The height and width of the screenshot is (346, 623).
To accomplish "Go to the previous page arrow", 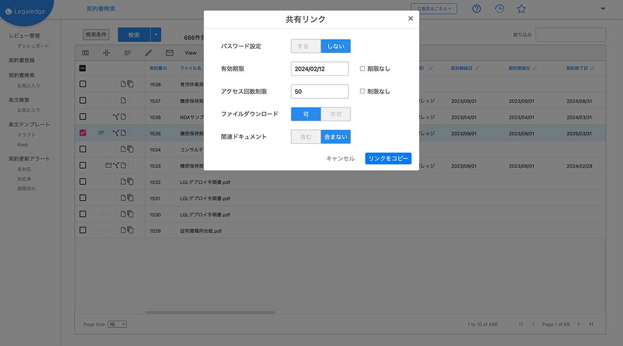I will point(533,324).
